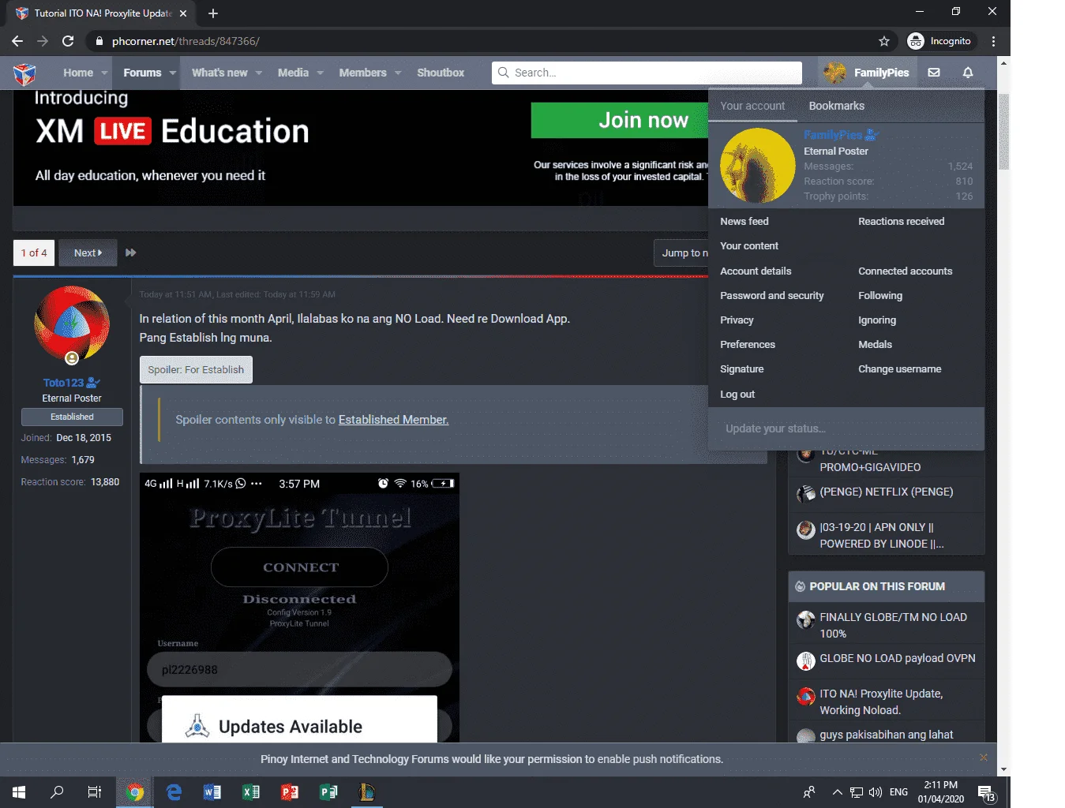
Task: Open the FamilyPies account dropdown
Action: 867,73
